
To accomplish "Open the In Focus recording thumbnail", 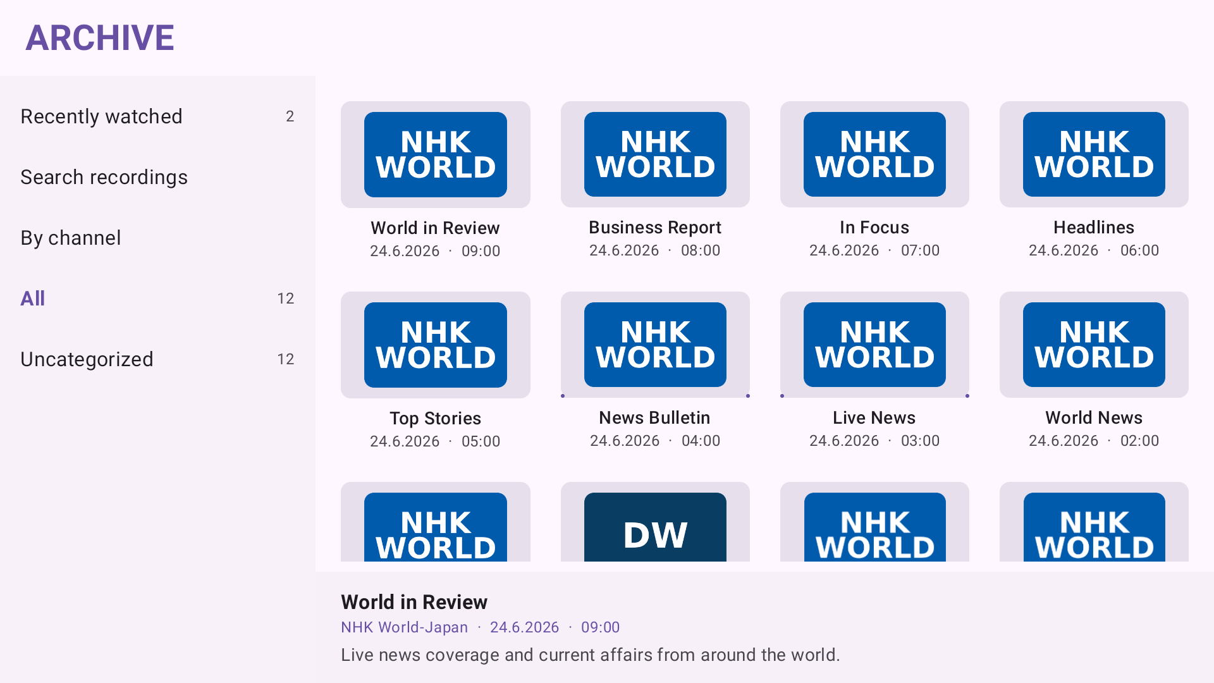I will pos(874,154).
